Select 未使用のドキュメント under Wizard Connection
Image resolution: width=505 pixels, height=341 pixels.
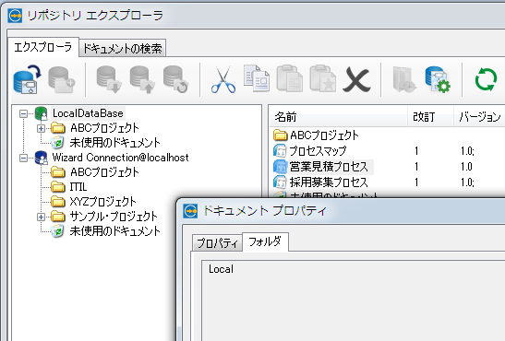click(x=115, y=231)
